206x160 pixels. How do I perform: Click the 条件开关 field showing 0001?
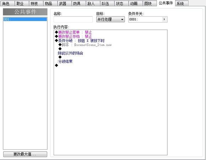pyautogui.click(x=148, y=19)
